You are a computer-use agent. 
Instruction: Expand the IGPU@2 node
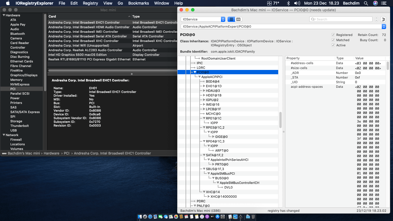[204, 100]
